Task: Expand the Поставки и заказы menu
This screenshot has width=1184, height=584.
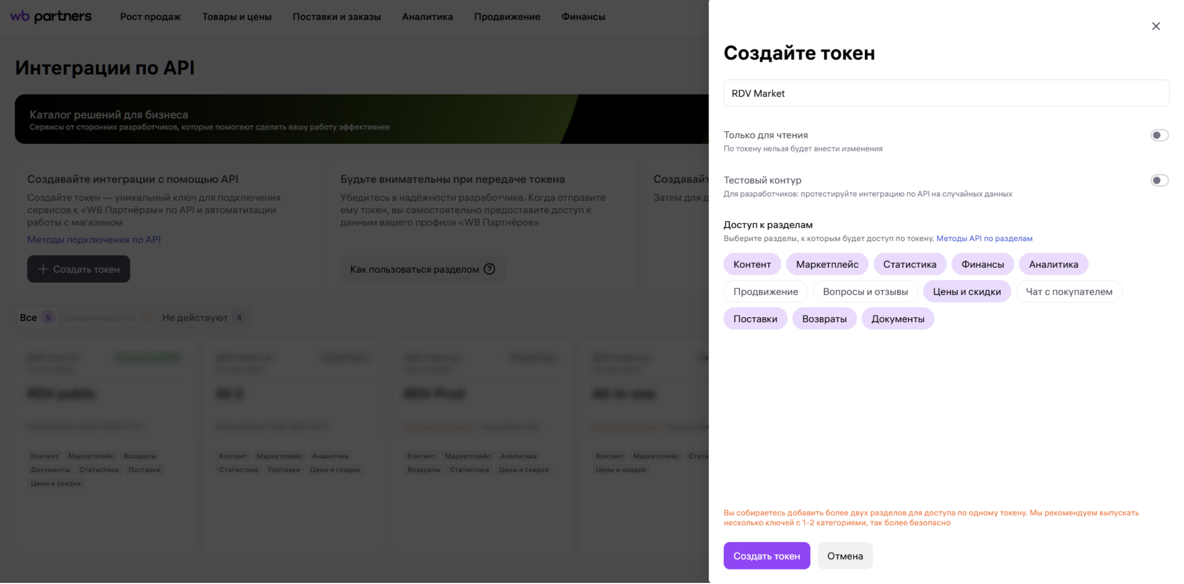Action: pyautogui.click(x=336, y=17)
